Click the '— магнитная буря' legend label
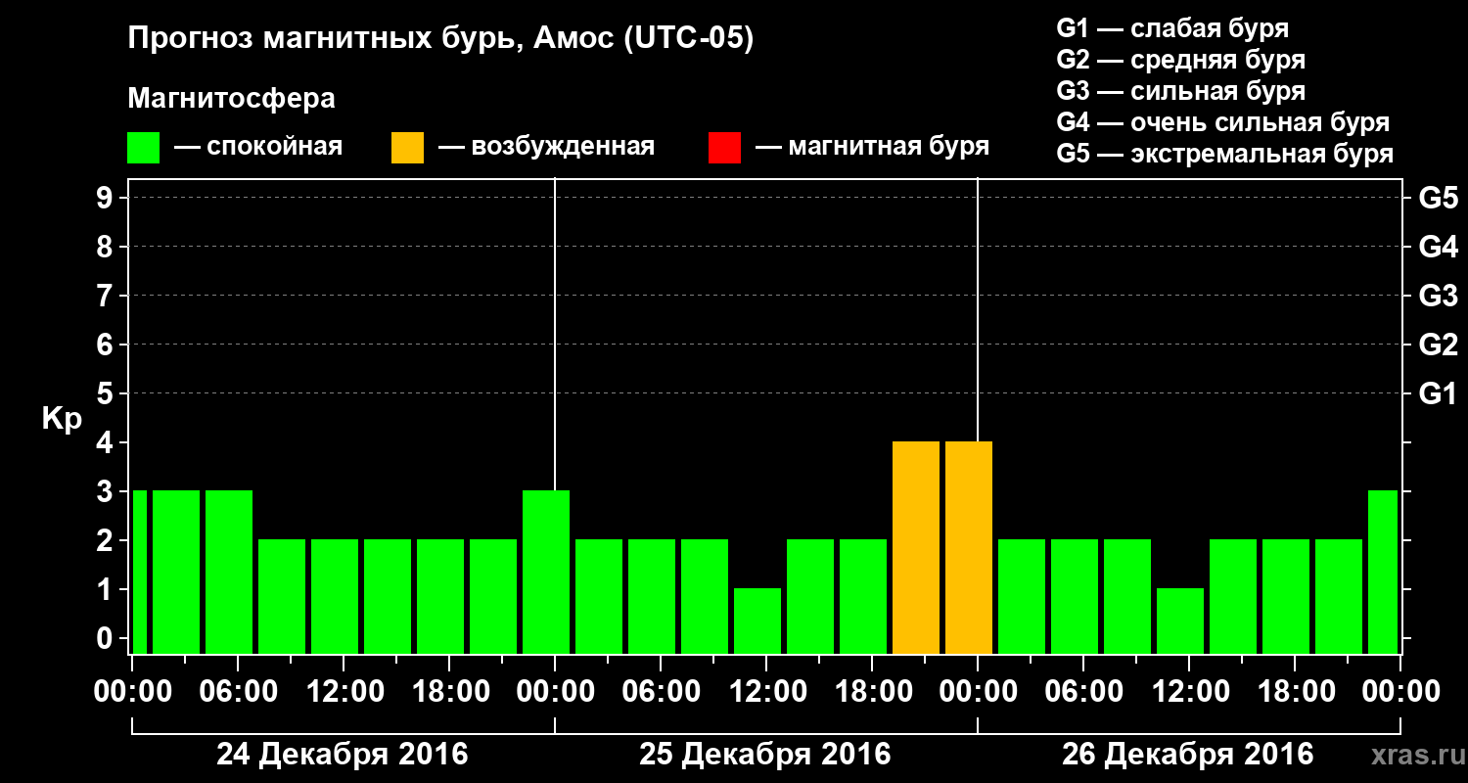 pos(873,147)
